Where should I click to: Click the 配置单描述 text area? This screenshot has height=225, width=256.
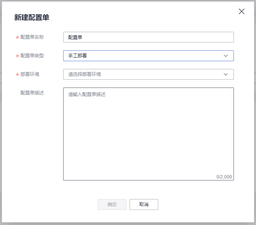[149, 134]
